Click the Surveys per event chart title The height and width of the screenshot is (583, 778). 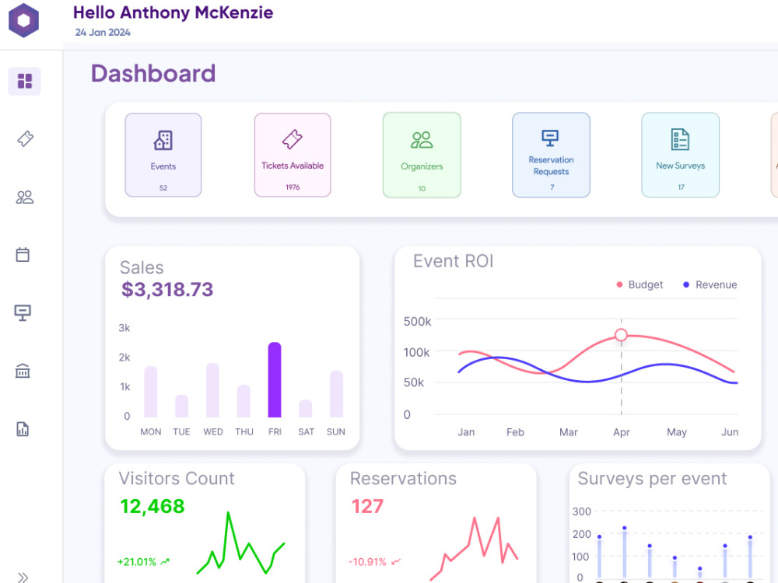[652, 479]
